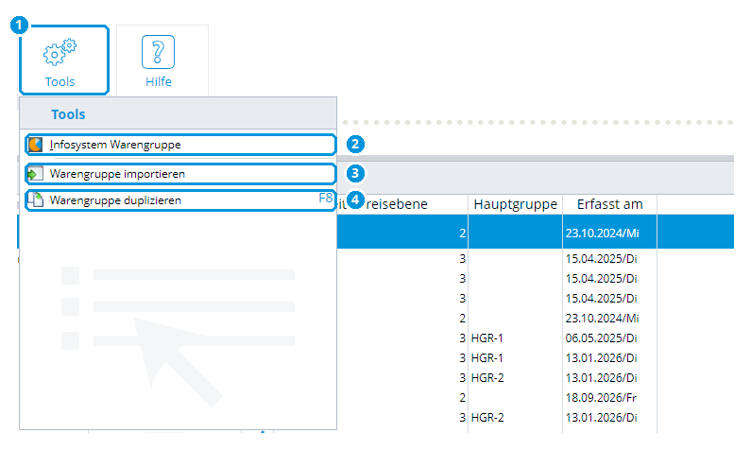Click 23.10.2024/Mi in the non-highlighted row
This screenshot has height=450, width=751.
click(x=602, y=319)
